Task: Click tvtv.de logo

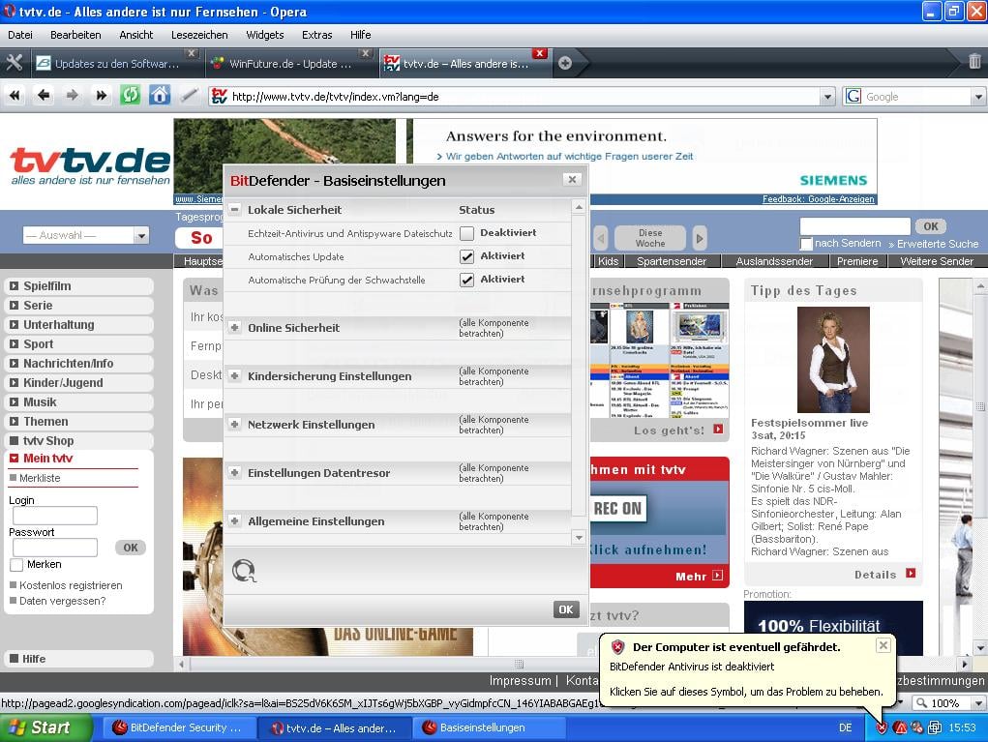Action: click(90, 165)
